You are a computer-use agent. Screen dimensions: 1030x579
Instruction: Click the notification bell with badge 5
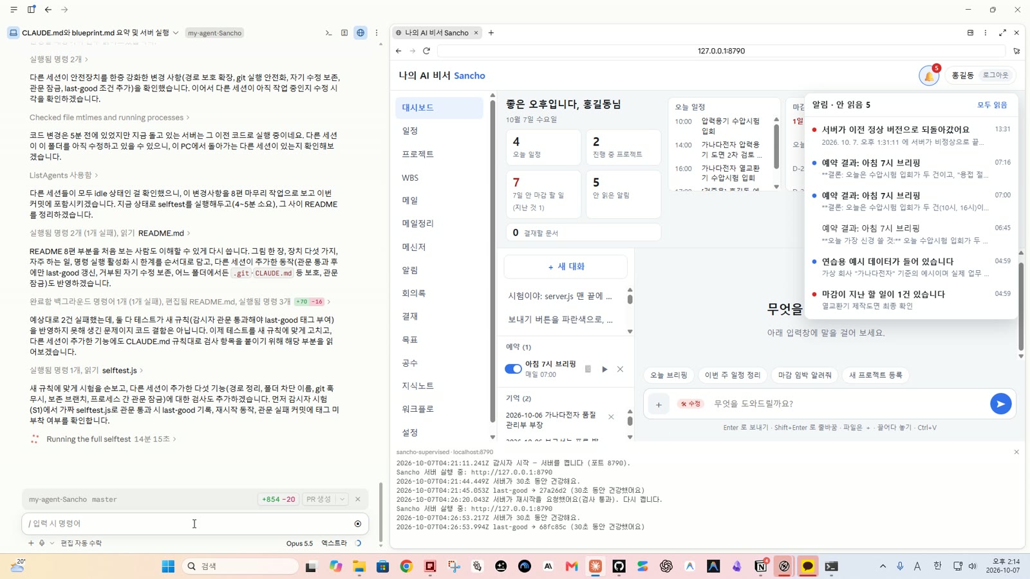tap(929, 75)
